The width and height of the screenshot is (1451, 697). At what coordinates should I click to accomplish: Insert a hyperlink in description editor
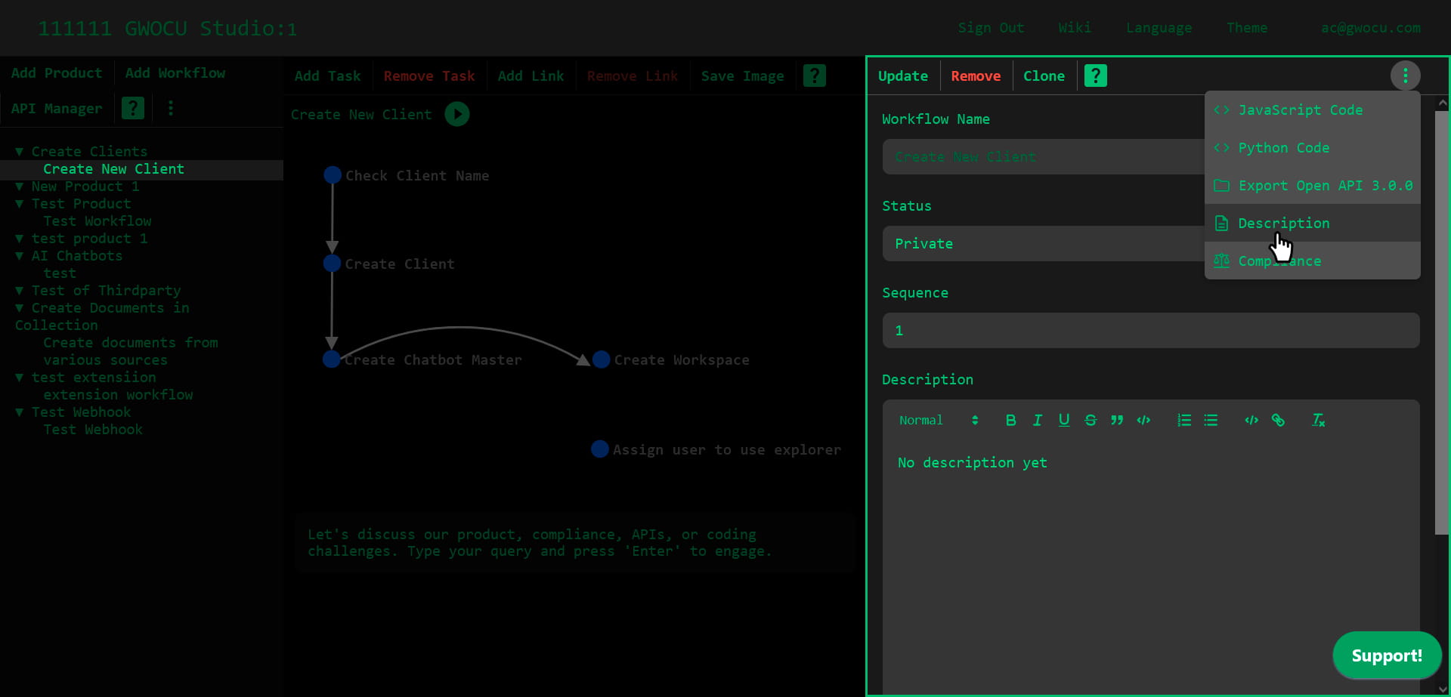pyautogui.click(x=1277, y=420)
